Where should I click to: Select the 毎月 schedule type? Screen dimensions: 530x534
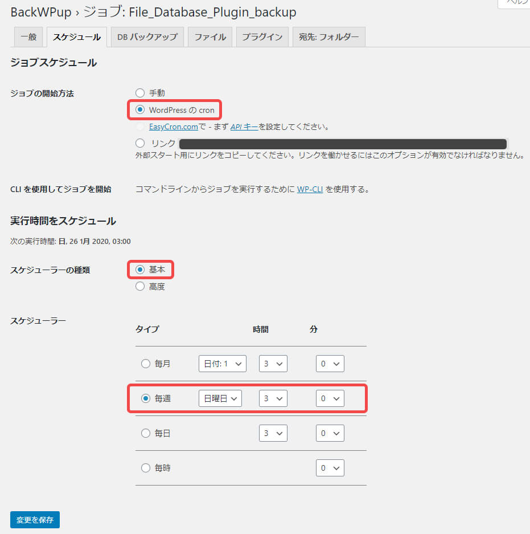pyautogui.click(x=146, y=364)
